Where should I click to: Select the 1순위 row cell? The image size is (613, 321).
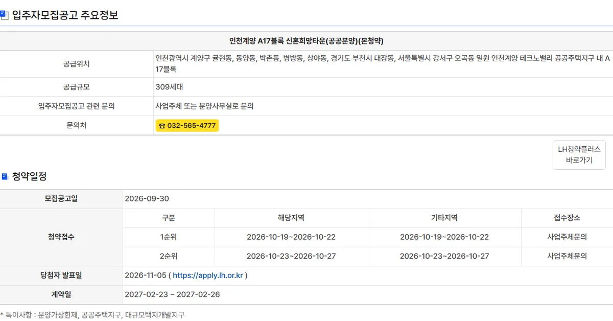point(169,237)
